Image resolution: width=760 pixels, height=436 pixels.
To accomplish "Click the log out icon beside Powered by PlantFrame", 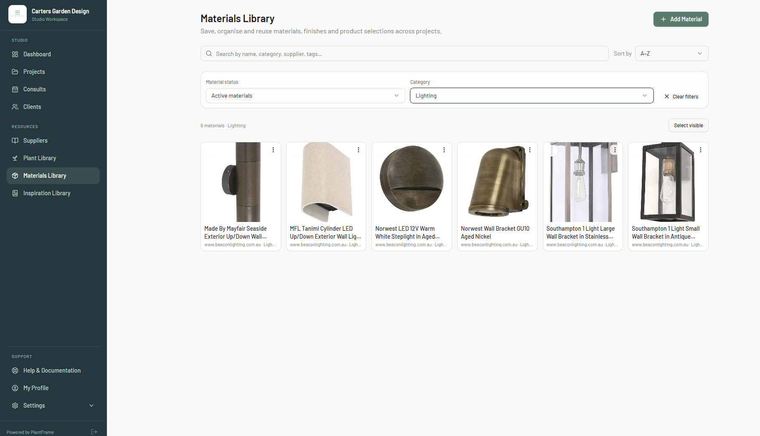I will point(94,432).
